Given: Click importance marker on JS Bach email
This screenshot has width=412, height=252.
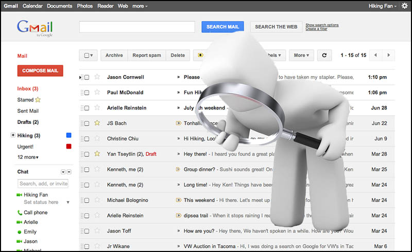Looking at the screenshot, I should [178, 123].
